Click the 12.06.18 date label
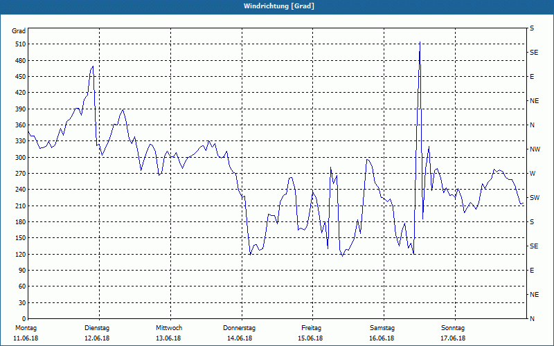This screenshot has width=554, height=346. tap(97, 338)
